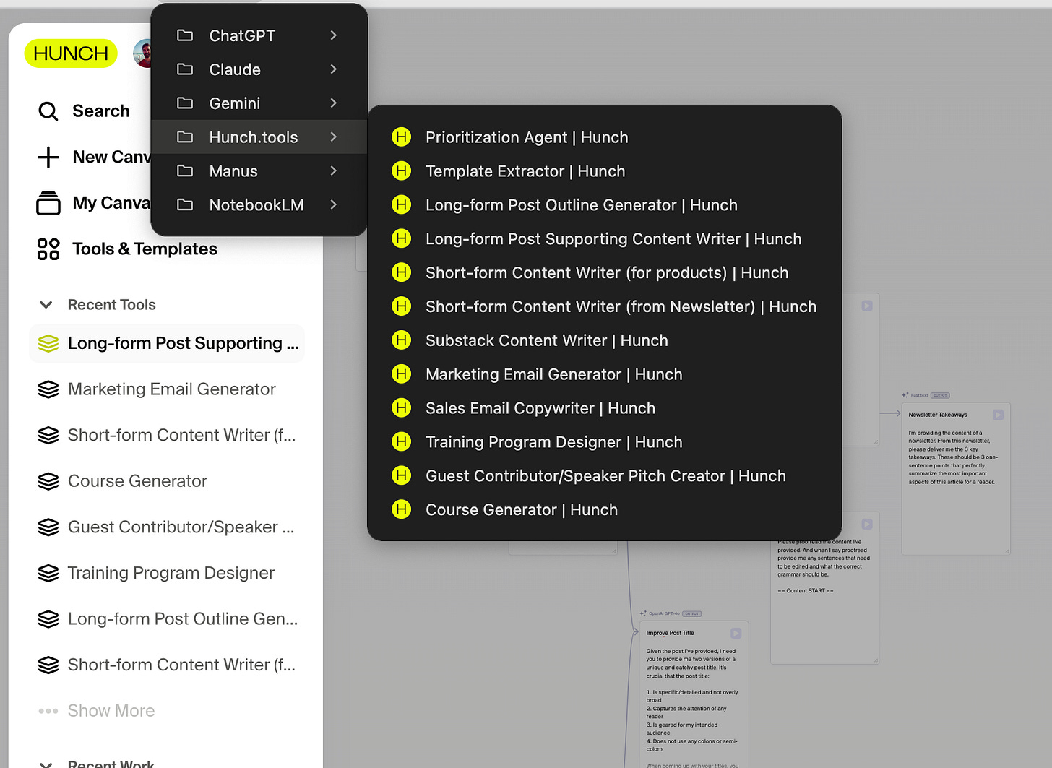Click the run icon on Newsletter Takeaways node
This screenshot has height=768, width=1052.
pyautogui.click(x=998, y=415)
